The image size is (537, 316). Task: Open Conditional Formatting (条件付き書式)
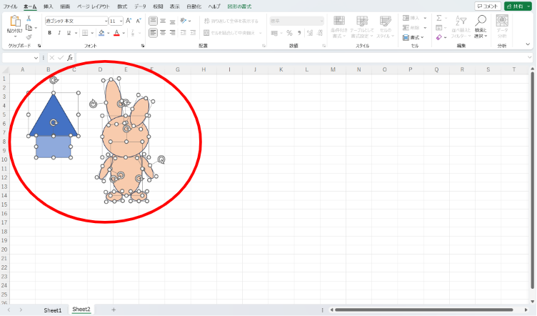(339, 26)
